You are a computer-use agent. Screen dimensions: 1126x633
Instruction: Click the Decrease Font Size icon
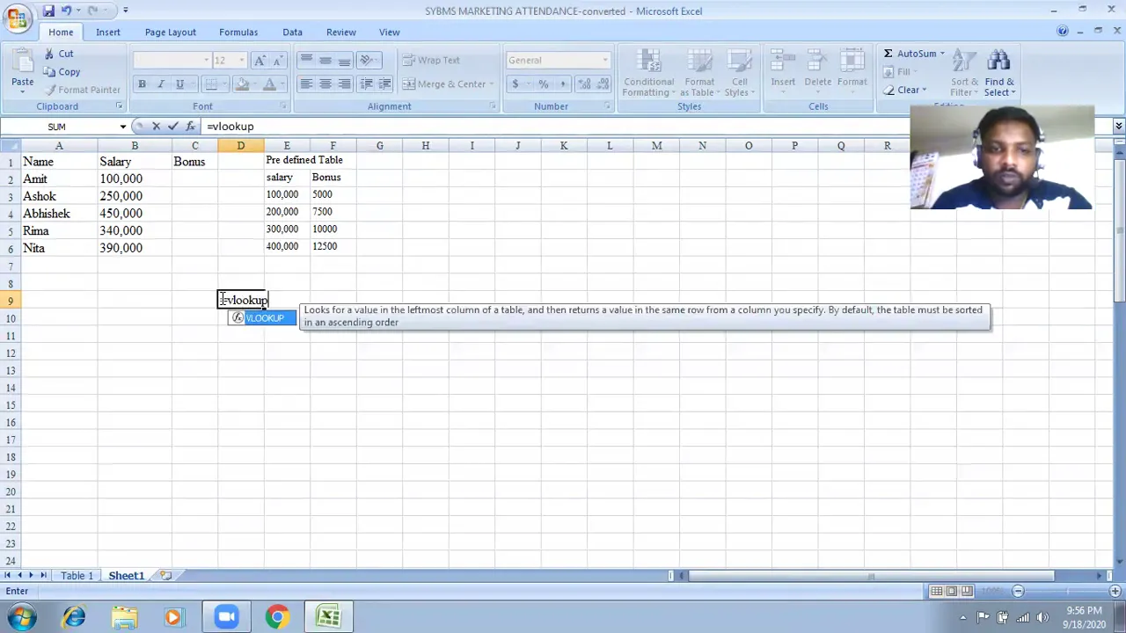[278, 60]
